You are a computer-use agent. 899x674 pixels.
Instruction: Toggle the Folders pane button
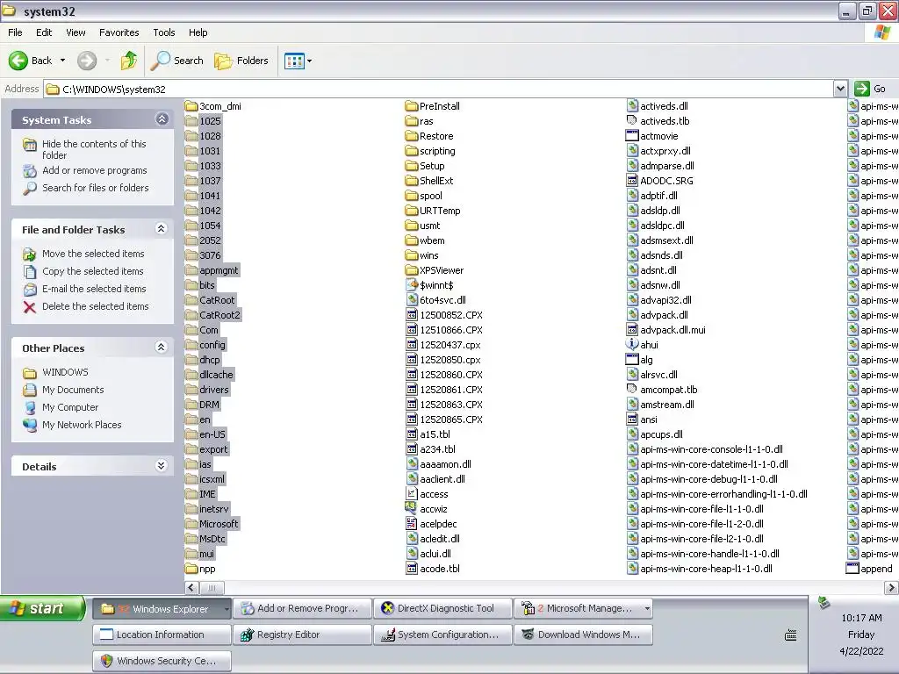[x=241, y=61]
